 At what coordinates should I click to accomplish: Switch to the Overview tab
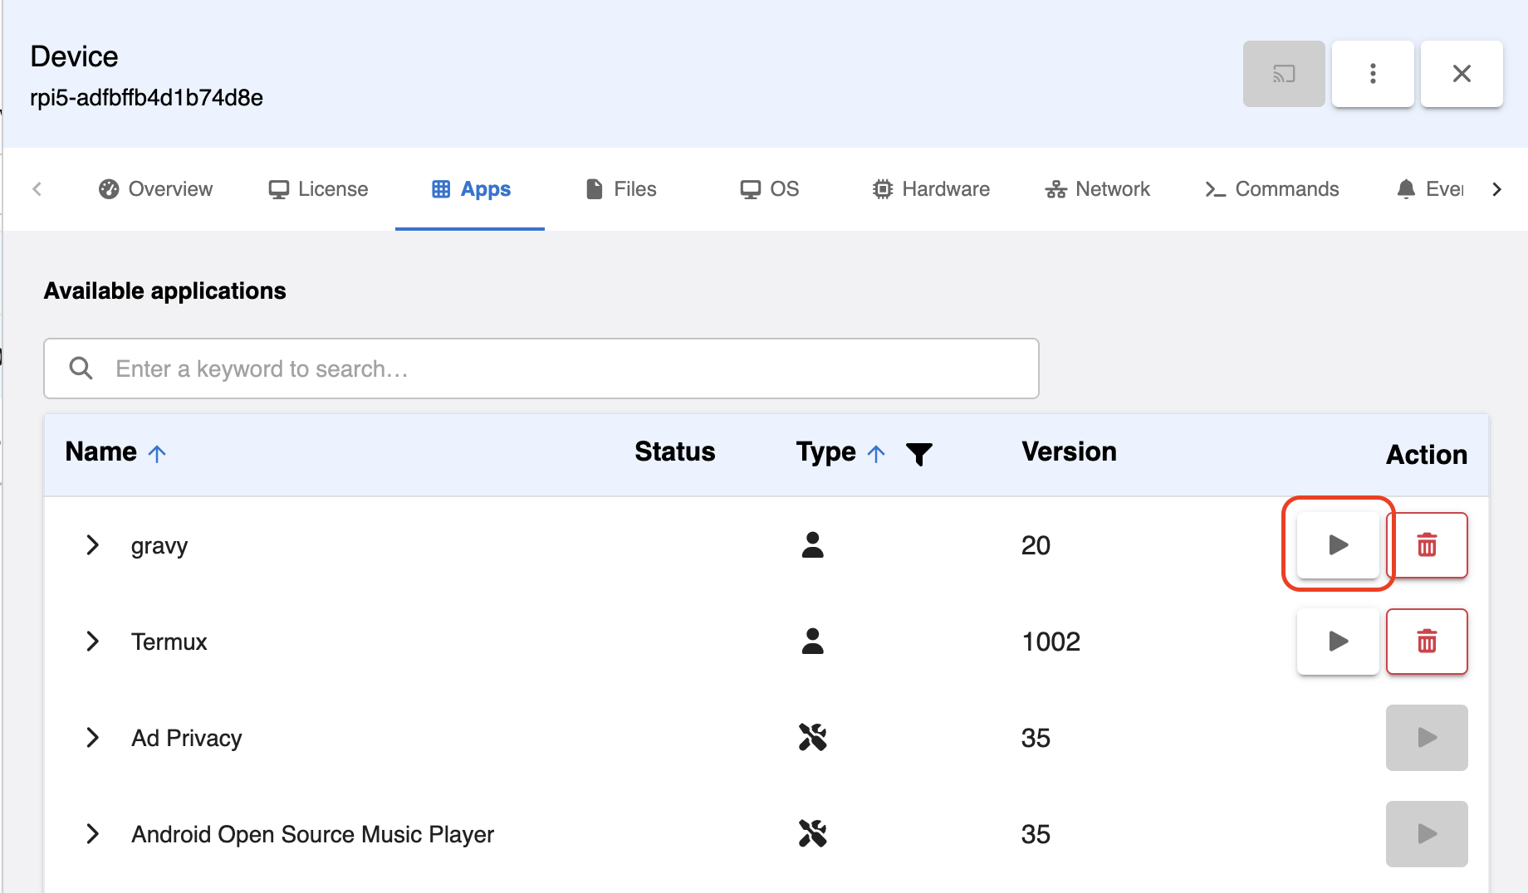[155, 189]
